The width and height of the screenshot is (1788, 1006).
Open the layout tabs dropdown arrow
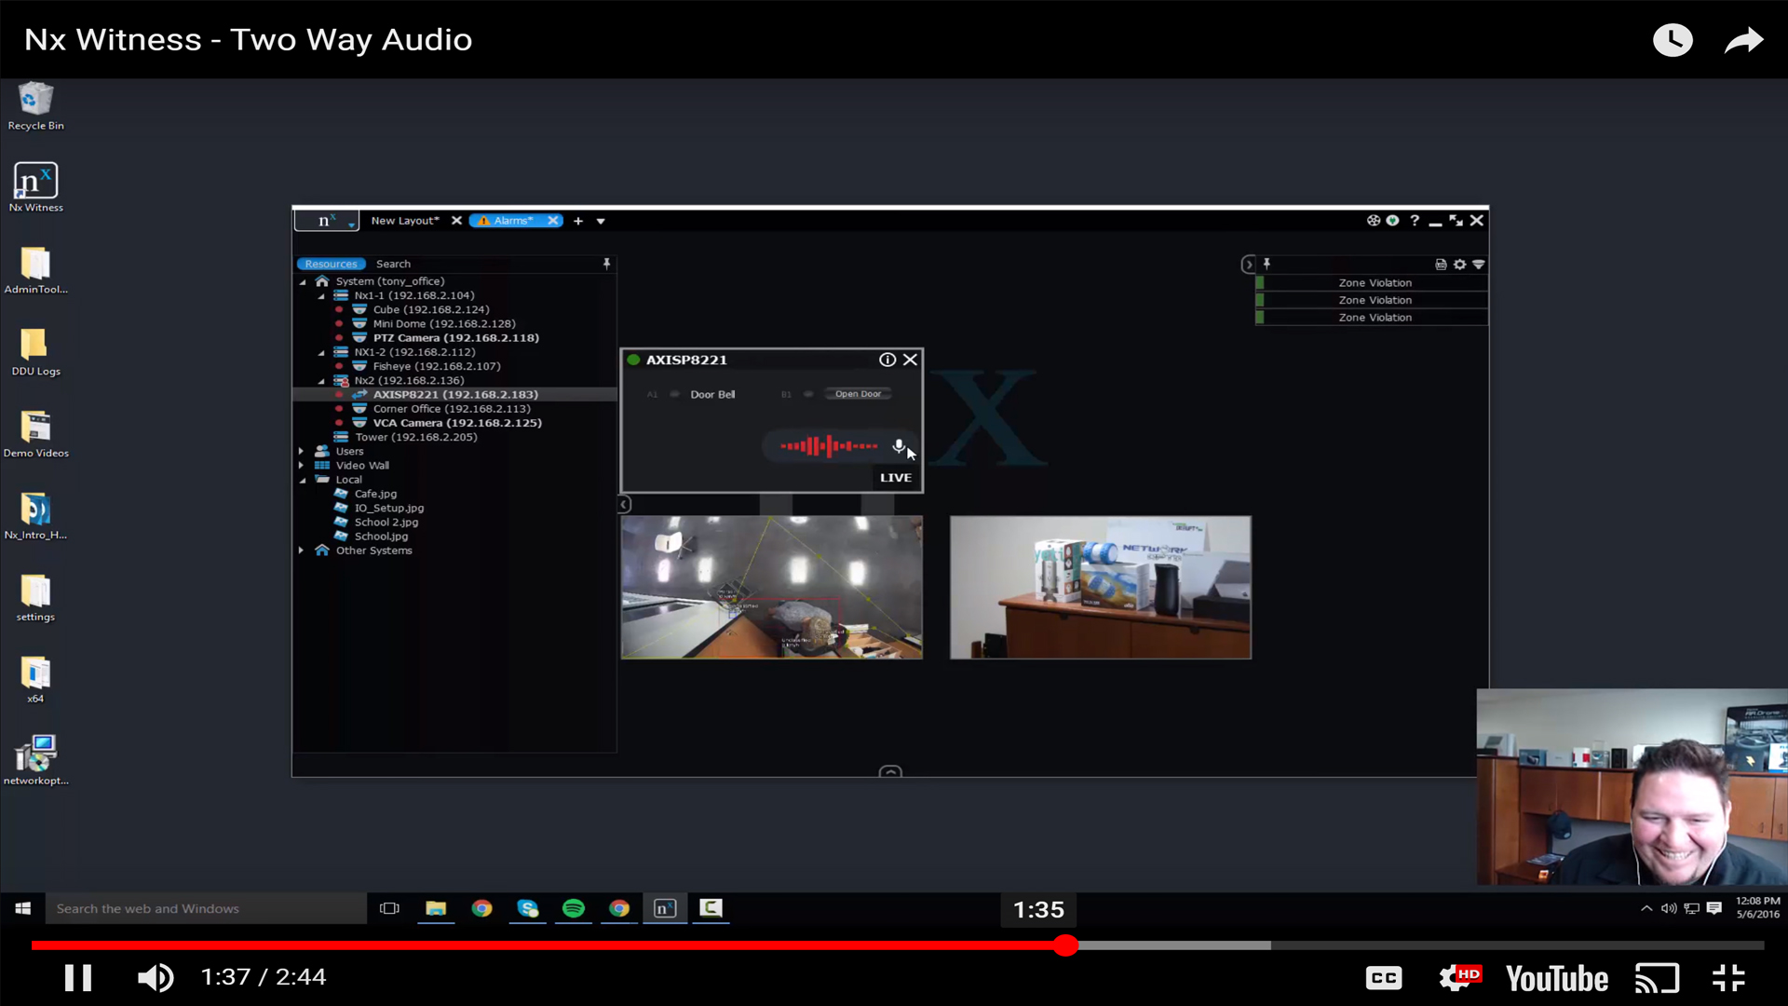click(601, 222)
